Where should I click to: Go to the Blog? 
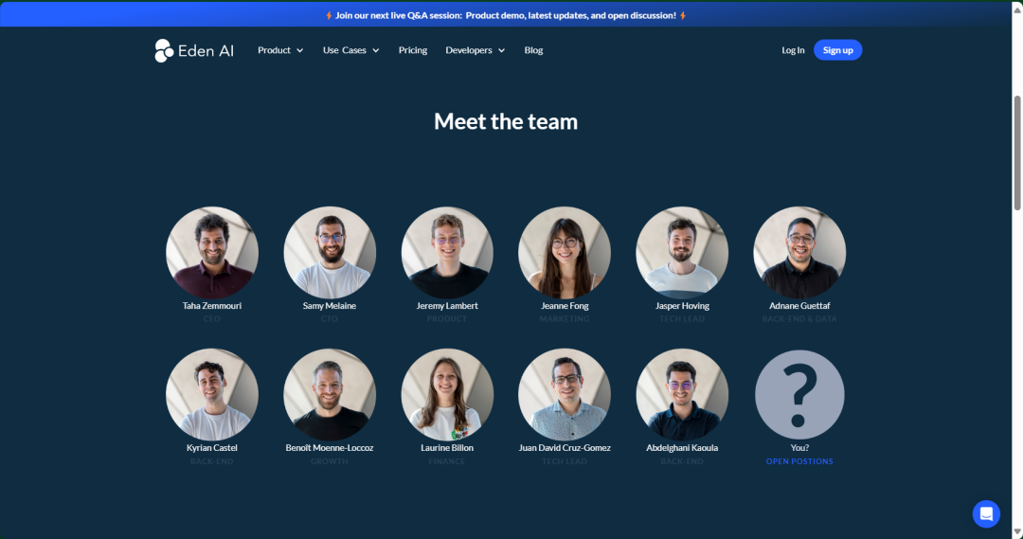pos(533,50)
